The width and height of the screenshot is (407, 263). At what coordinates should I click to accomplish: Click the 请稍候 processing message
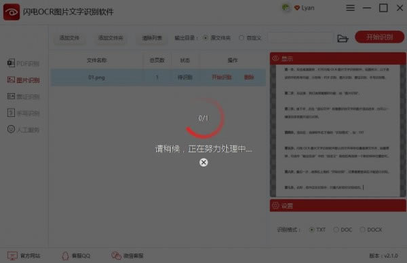[203, 149]
